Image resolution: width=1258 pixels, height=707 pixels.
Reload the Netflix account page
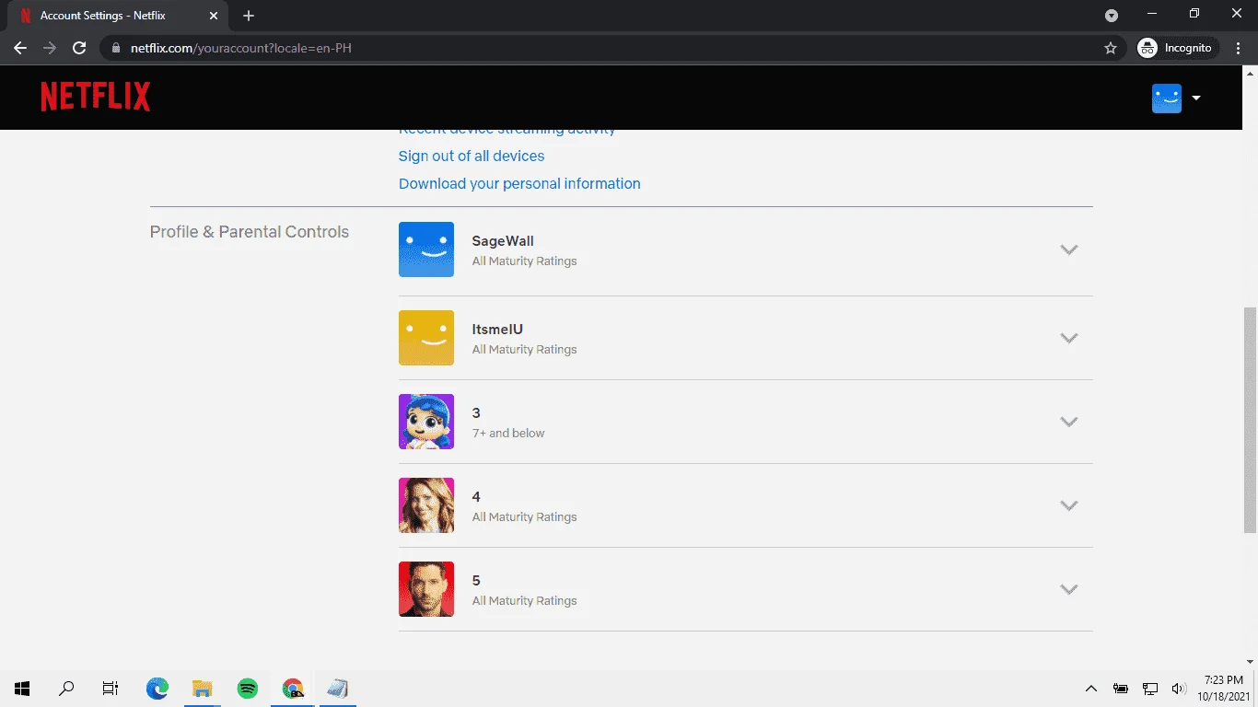(79, 48)
